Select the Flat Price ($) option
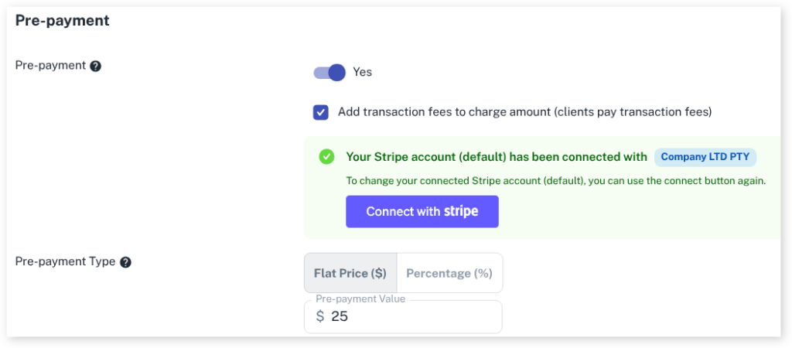The height and width of the screenshot is (348, 792). coord(350,273)
